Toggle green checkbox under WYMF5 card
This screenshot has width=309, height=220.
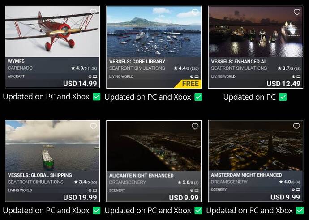point(97,97)
